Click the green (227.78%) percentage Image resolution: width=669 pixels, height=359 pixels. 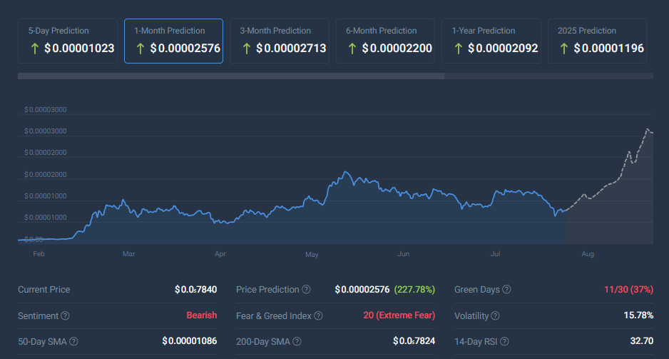(x=414, y=290)
